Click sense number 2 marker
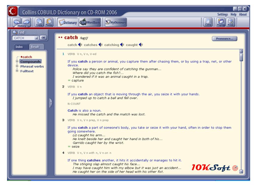Screen dimensions: 256x186 pyautogui.click(x=63, y=87)
